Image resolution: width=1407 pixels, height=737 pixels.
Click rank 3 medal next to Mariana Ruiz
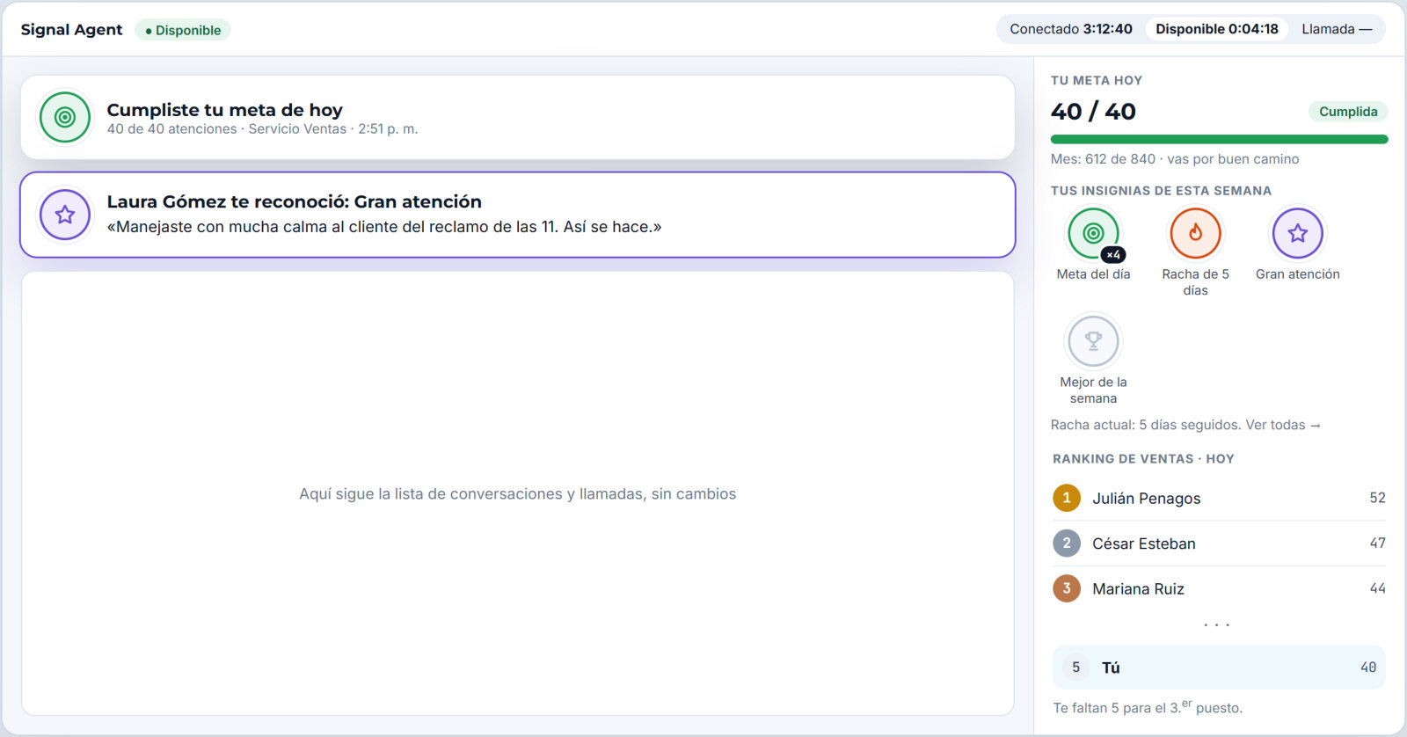tap(1067, 588)
